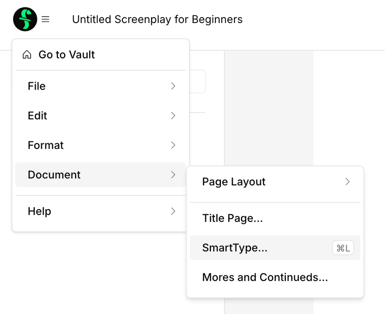
Task: Click the Help menu chevron
Action: [173, 211]
